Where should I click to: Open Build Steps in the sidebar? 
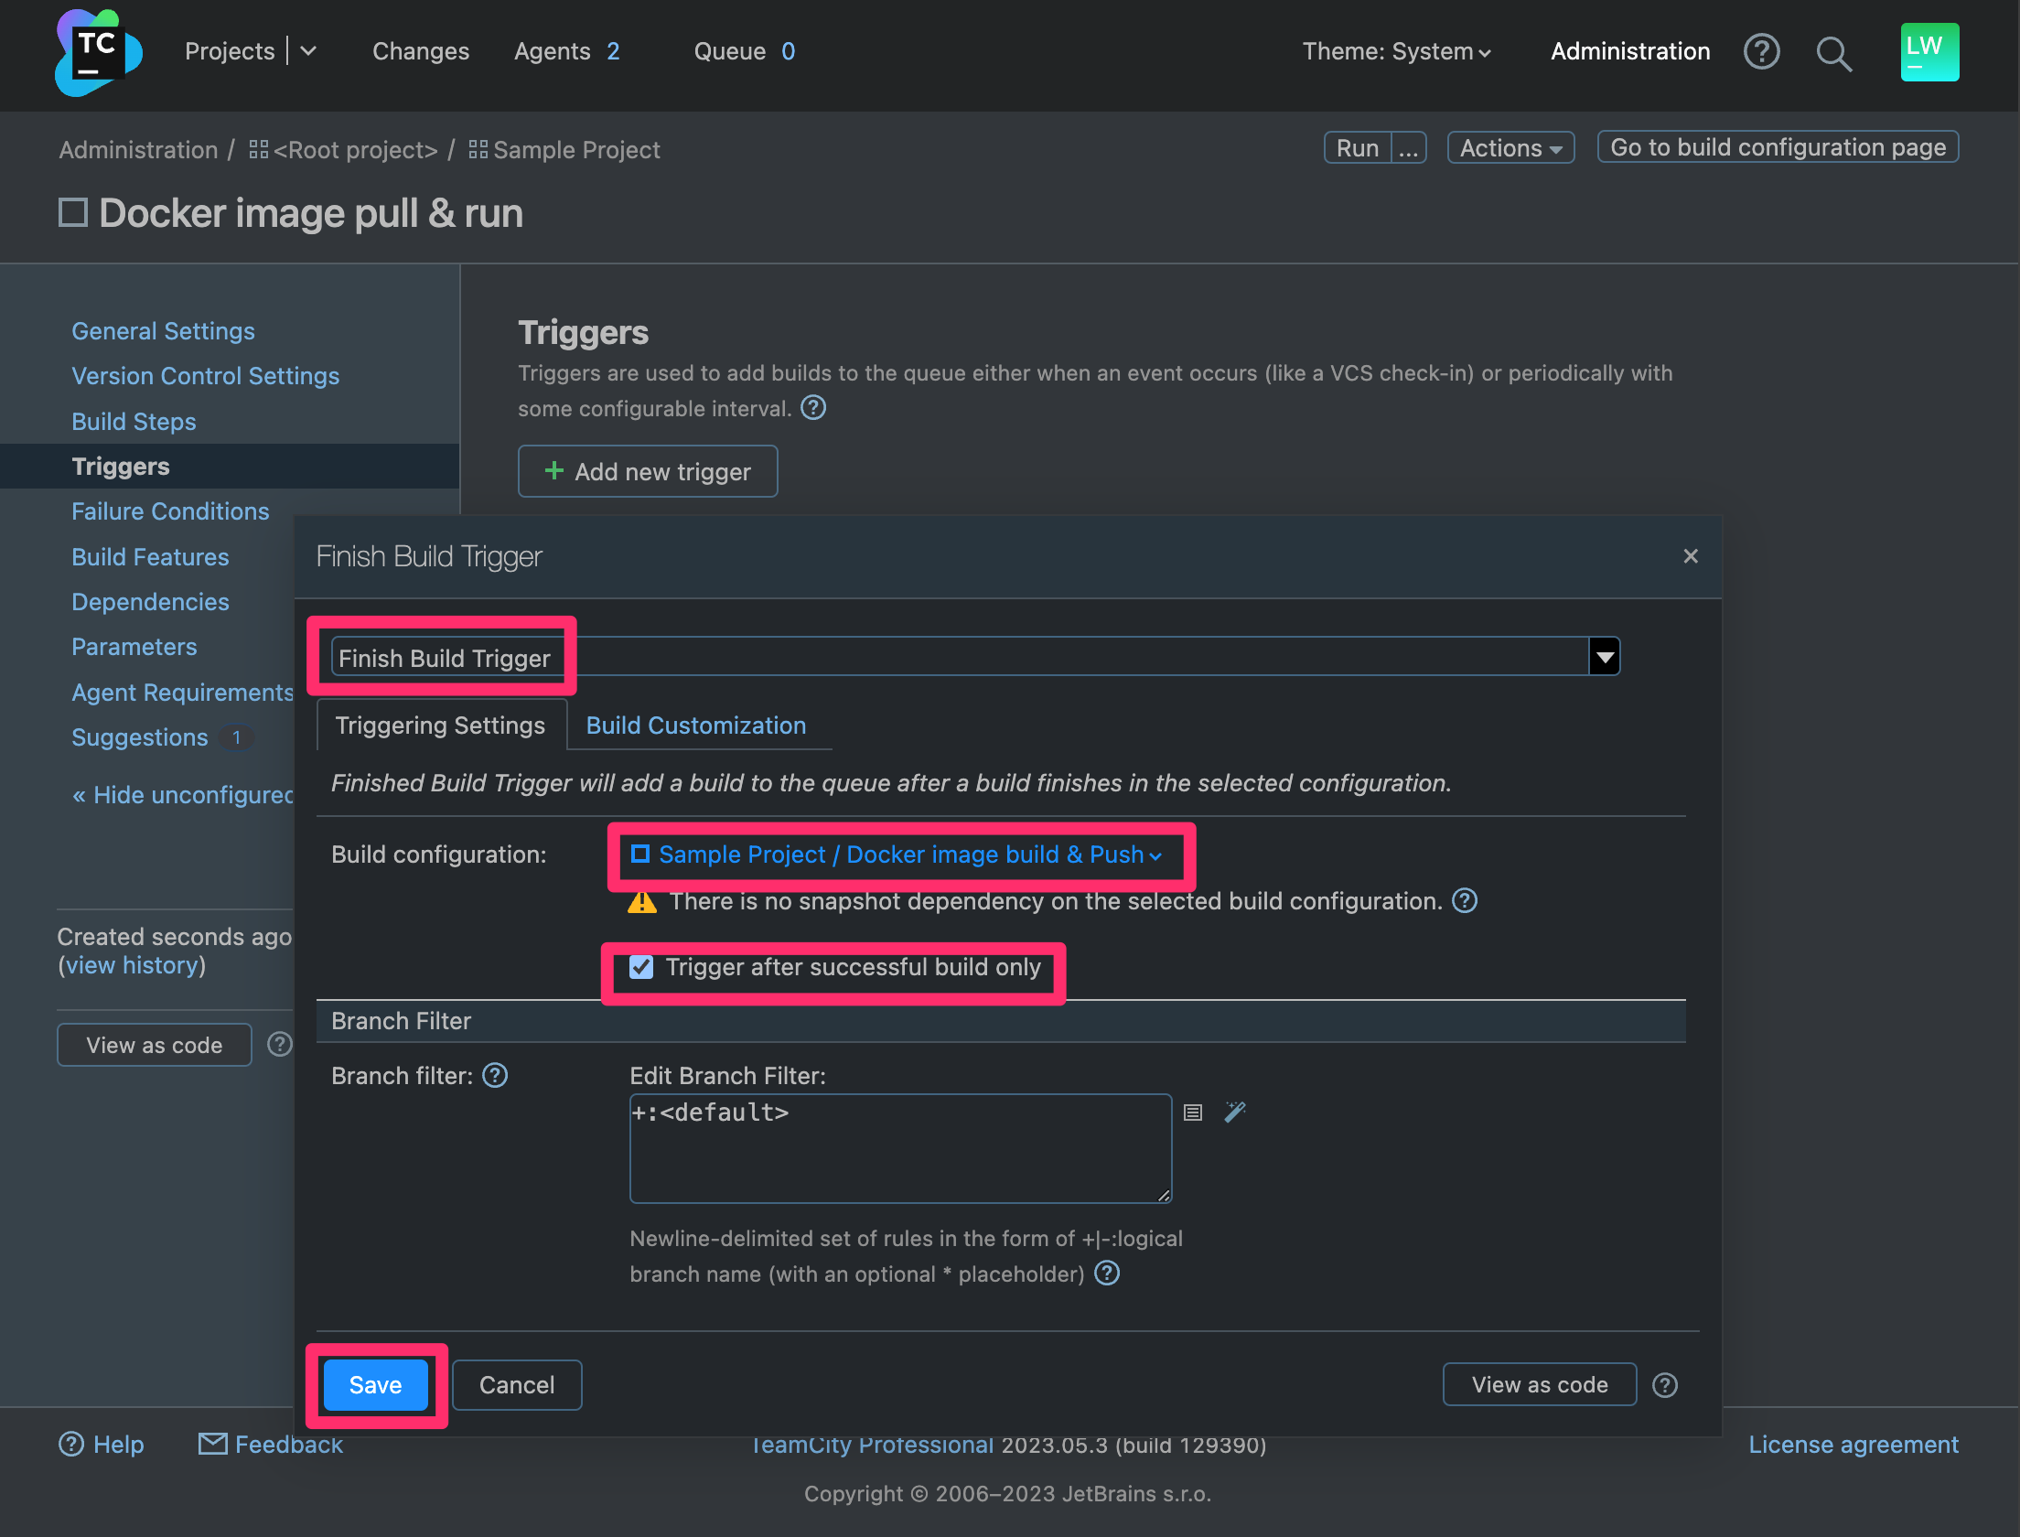pos(134,422)
